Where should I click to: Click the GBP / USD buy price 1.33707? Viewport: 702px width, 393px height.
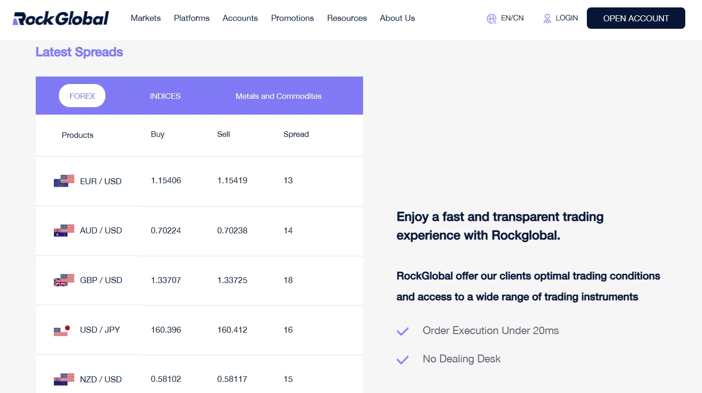166,280
